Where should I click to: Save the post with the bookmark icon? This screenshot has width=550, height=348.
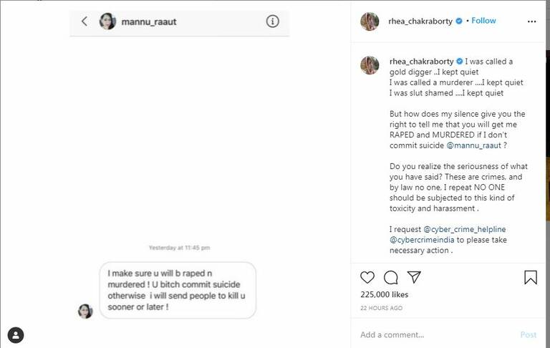(x=530, y=277)
